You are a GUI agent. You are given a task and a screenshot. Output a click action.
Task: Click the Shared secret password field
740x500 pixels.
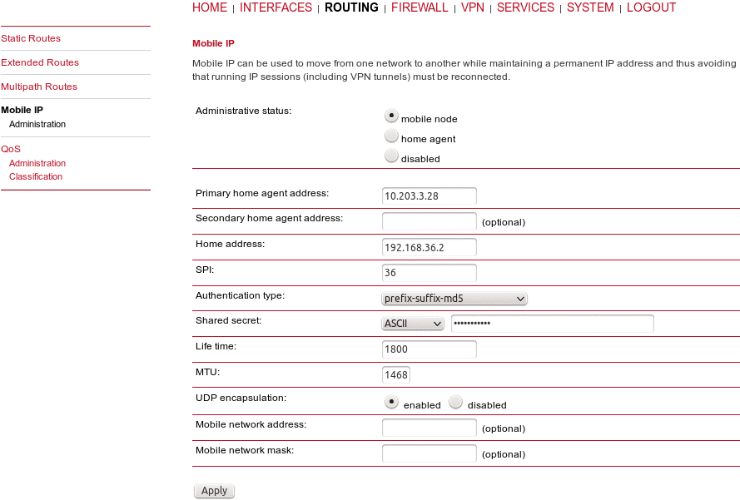click(552, 324)
